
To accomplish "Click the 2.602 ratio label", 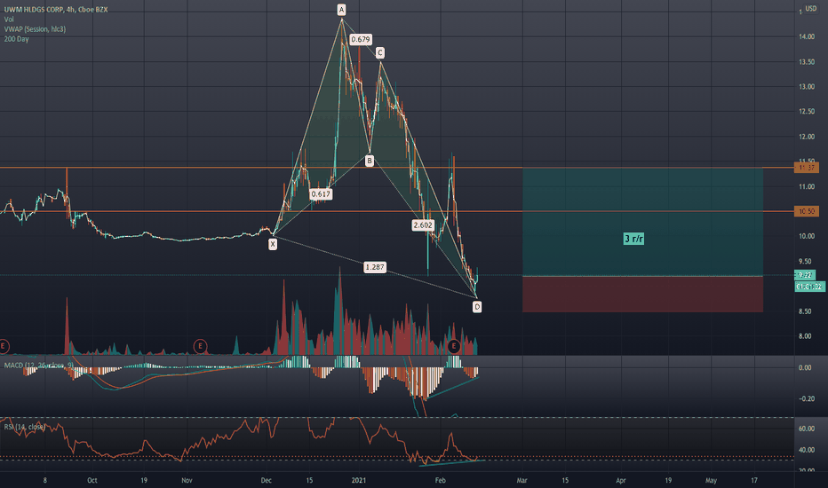I will coord(423,225).
